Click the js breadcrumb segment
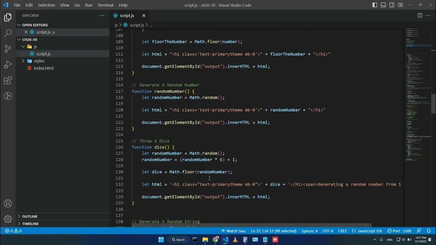436x245 pixels. (x=116, y=25)
